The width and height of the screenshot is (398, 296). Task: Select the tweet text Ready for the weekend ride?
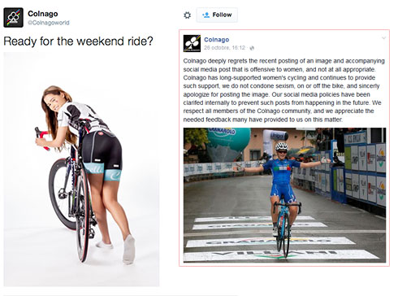78,41
